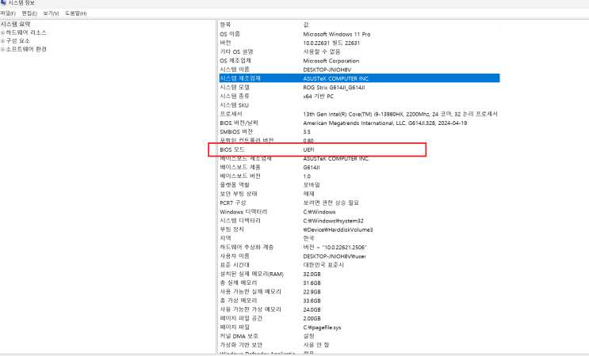Select the 플랫폼 역할 row label

(235, 185)
